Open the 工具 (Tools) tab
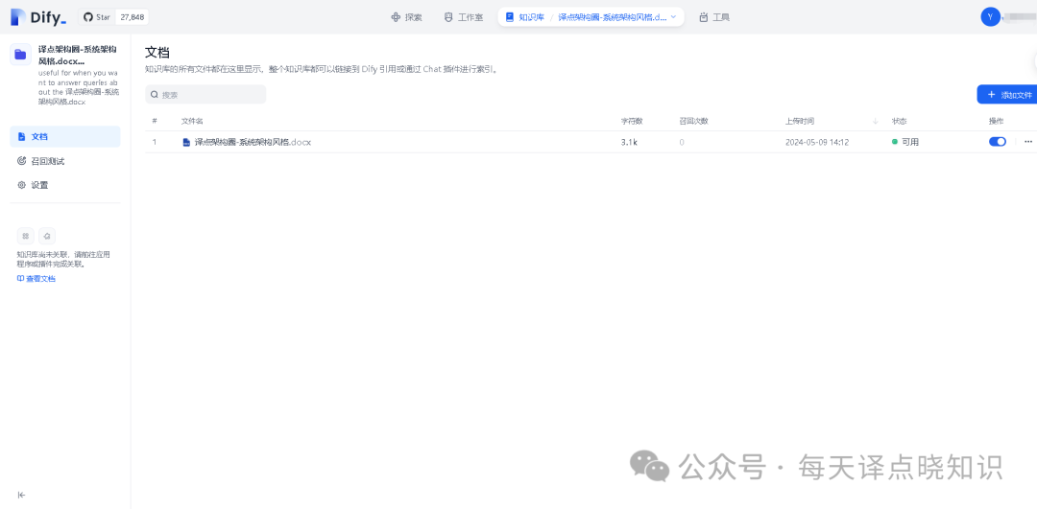 [x=714, y=17]
